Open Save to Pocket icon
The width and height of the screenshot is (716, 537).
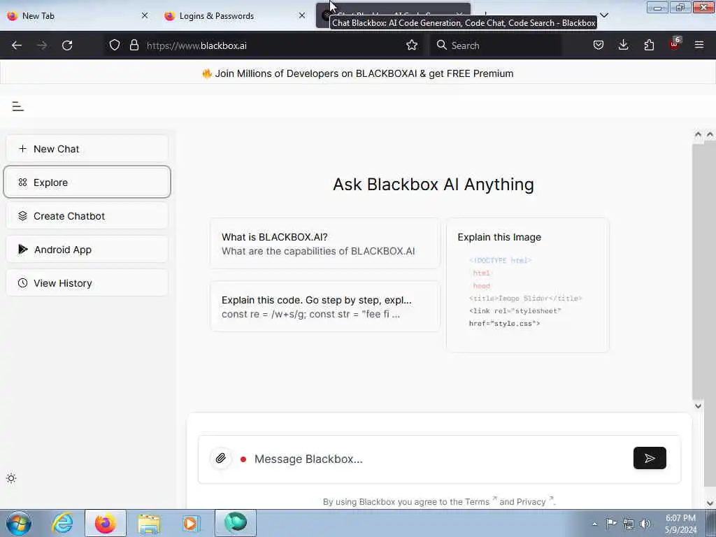(x=599, y=45)
